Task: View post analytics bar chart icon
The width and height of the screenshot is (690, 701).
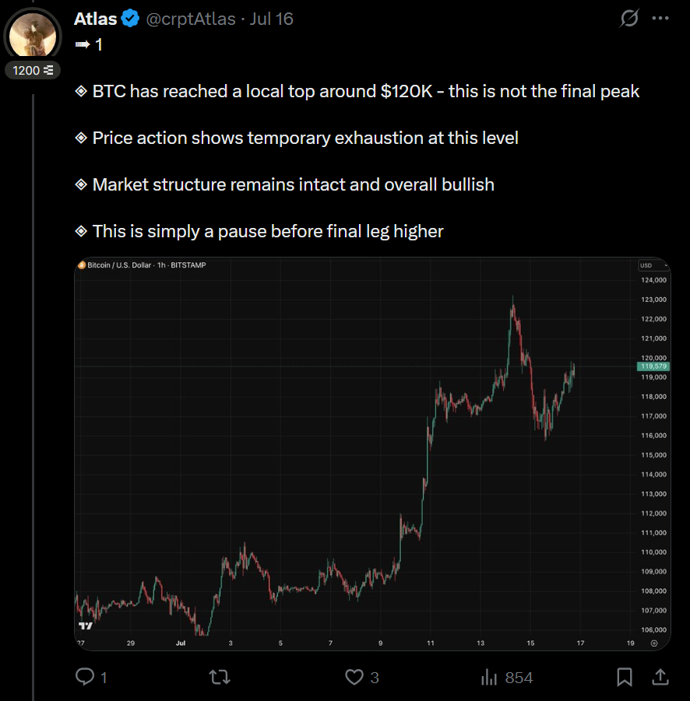Action: point(489,678)
